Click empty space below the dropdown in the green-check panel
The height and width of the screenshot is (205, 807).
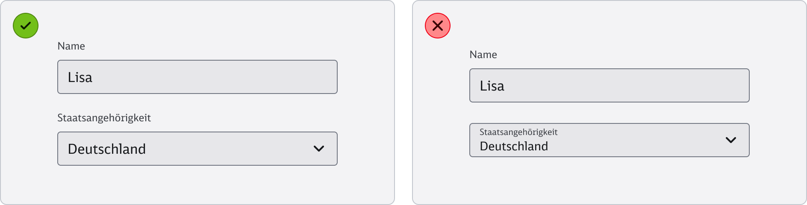197,184
